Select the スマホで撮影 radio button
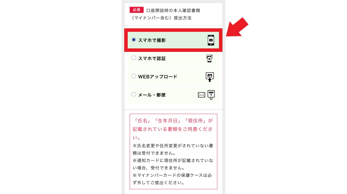Image resolution: width=347 pixels, height=194 pixels. click(134, 40)
